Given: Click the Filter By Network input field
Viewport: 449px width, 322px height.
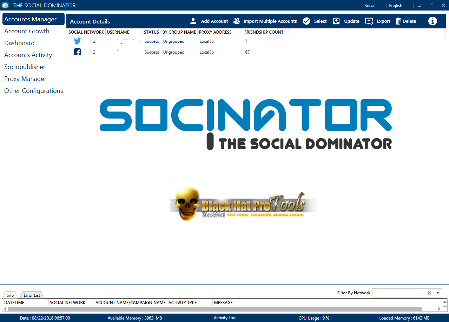Looking at the screenshot, I should pyautogui.click(x=399, y=293).
